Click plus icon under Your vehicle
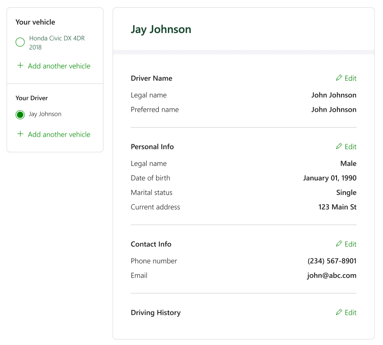The height and width of the screenshot is (345, 383). [20, 66]
